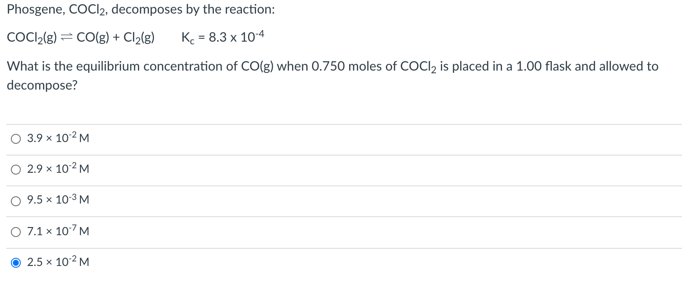
Task: Click the COCl₂ reaction equation line
Action: [x=81, y=37]
